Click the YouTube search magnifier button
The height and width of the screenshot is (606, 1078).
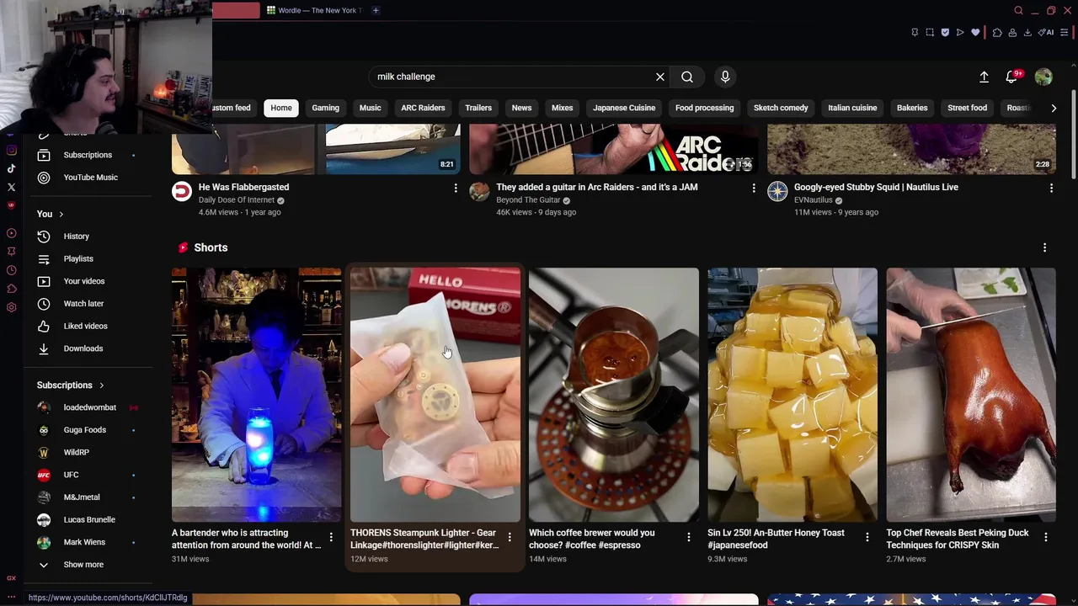tap(687, 77)
